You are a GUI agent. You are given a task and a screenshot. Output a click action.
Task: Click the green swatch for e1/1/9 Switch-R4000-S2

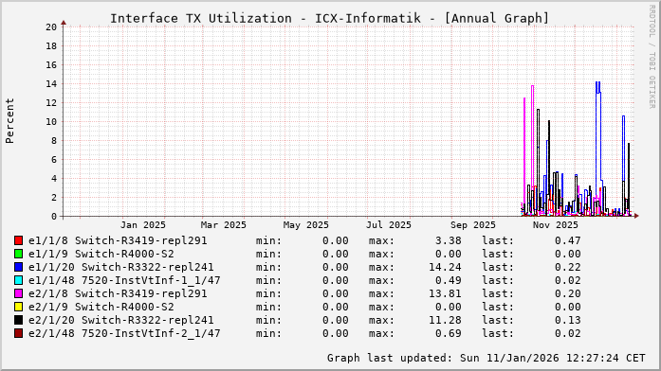click(18, 254)
